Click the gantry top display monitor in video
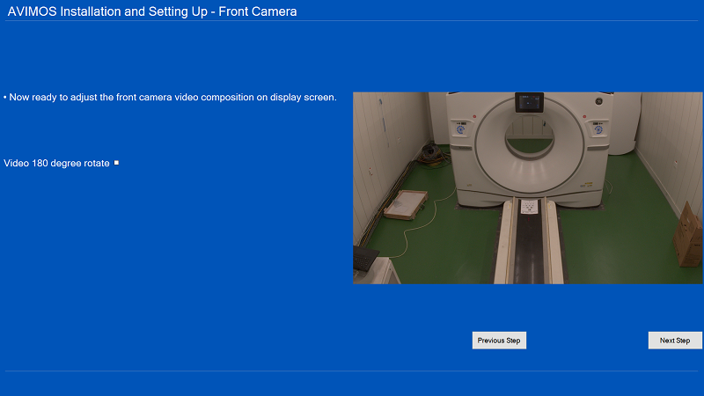This screenshot has height=396, width=704. click(x=530, y=102)
